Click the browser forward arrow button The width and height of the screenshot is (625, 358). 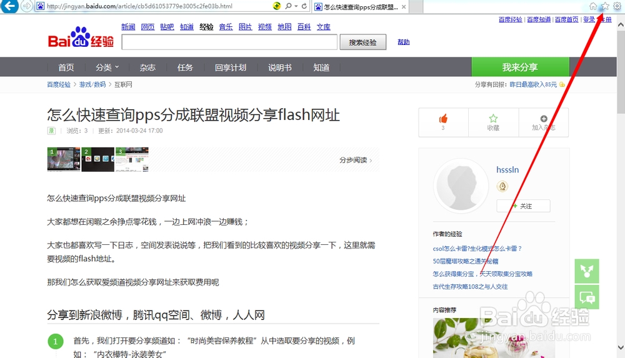point(26,6)
